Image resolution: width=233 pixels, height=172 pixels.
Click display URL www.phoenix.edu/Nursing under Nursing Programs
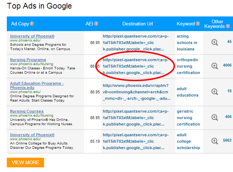click(31, 64)
